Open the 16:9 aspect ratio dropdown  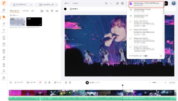67,3
